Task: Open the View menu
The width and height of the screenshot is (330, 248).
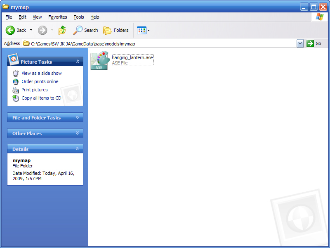Action: [x=37, y=17]
